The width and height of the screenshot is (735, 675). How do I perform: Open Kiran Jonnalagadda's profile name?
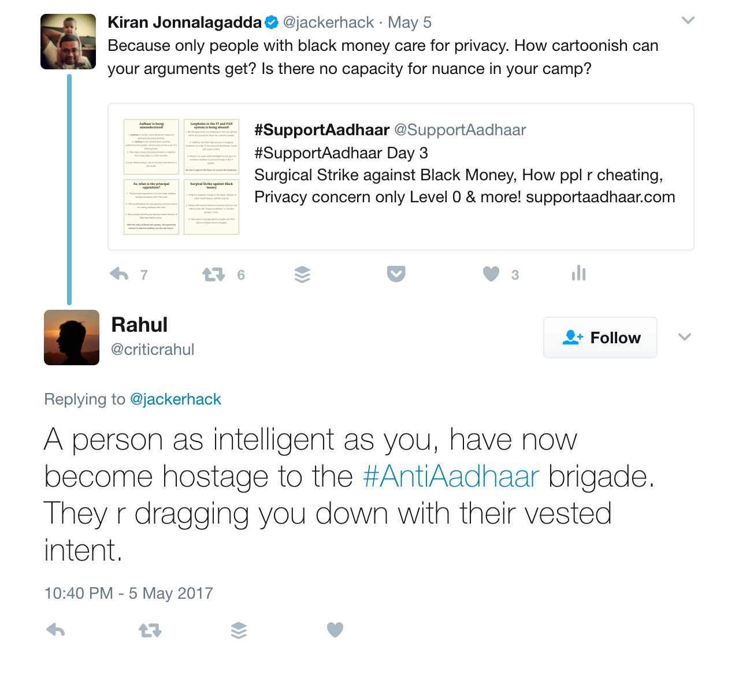[x=184, y=23]
